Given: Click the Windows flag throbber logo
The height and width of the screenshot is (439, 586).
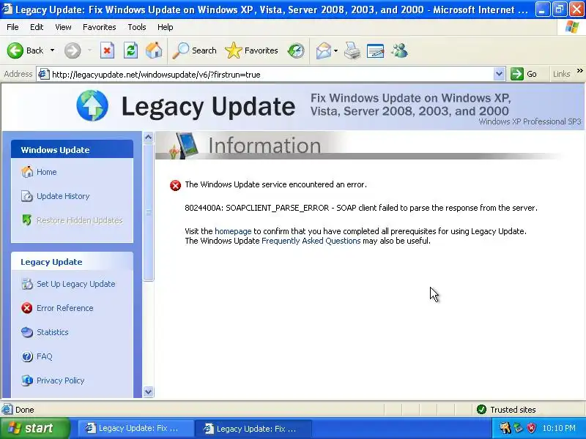Looking at the screenshot, I should pyautogui.click(x=571, y=27).
